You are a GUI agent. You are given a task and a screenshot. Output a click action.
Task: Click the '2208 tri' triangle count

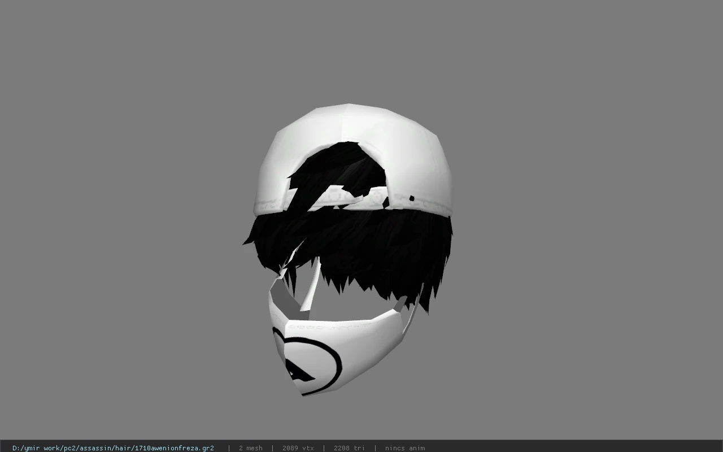349,448
